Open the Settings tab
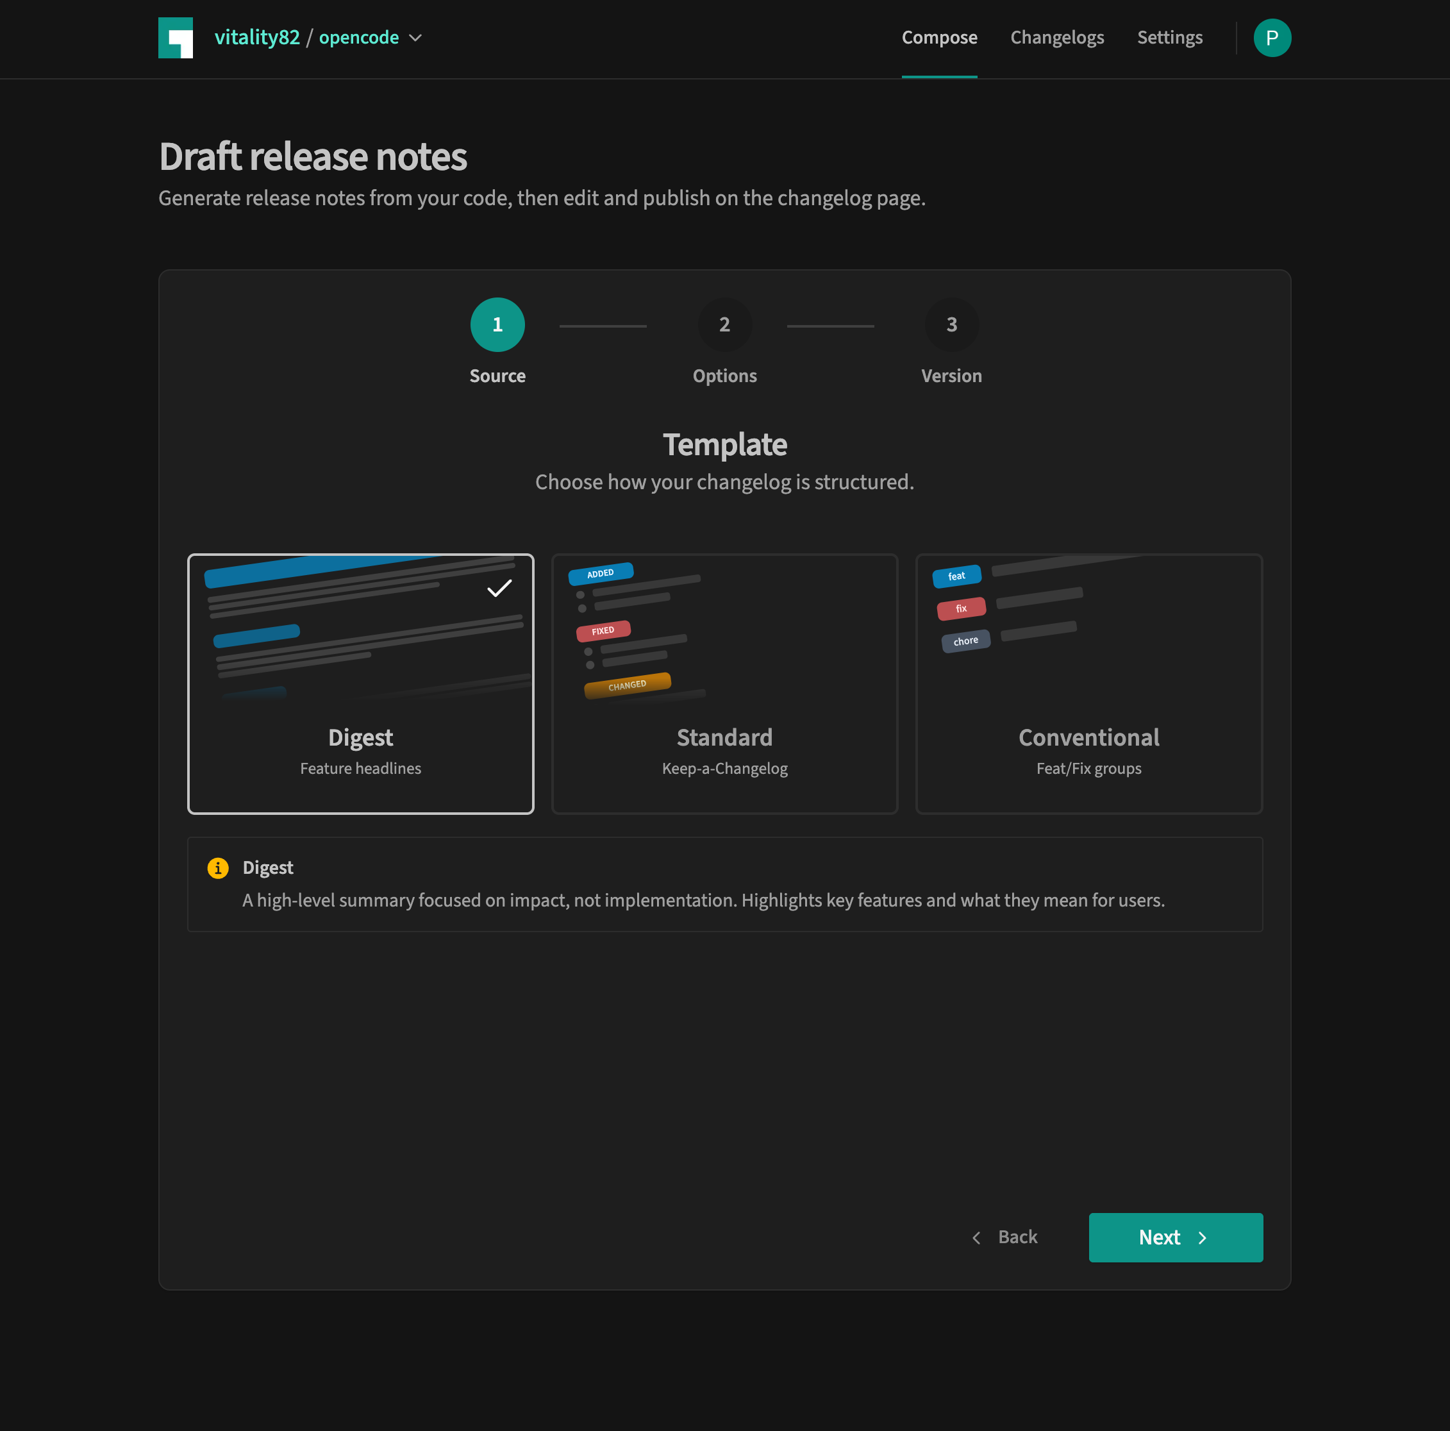 point(1169,38)
